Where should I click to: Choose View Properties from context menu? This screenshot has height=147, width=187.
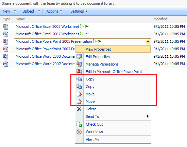tap(113, 49)
